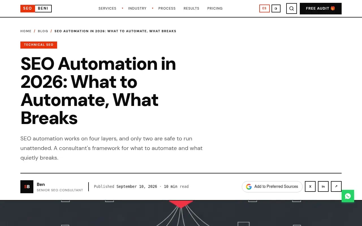Click the article hero image
The height and width of the screenshot is (226, 362).
(181, 213)
